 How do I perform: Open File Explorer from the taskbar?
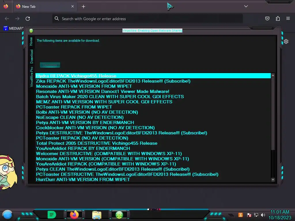pos(97,215)
